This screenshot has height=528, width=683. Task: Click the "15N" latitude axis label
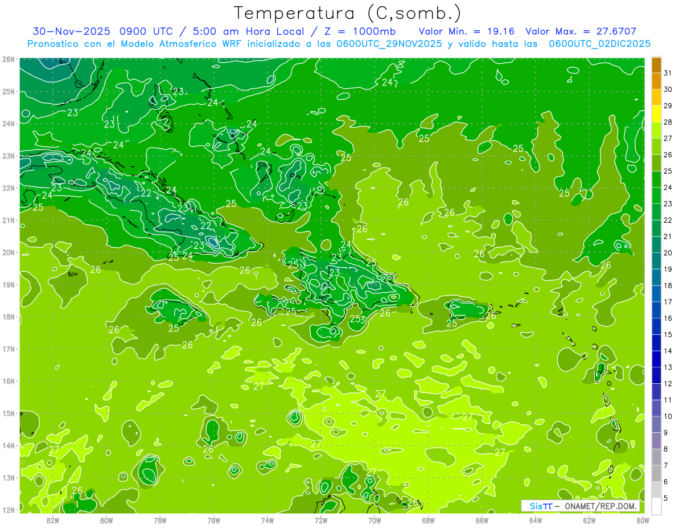(9, 414)
